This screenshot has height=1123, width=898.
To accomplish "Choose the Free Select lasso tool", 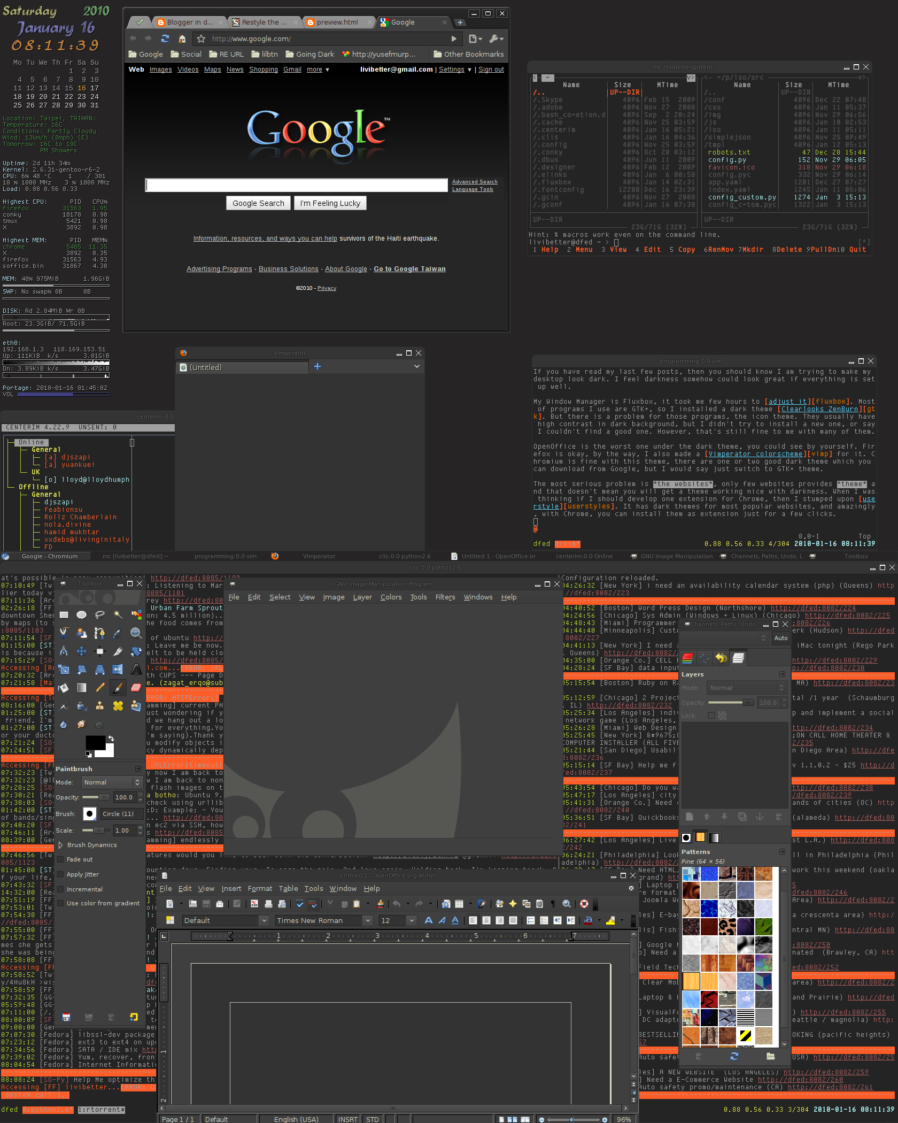I will (100, 615).
